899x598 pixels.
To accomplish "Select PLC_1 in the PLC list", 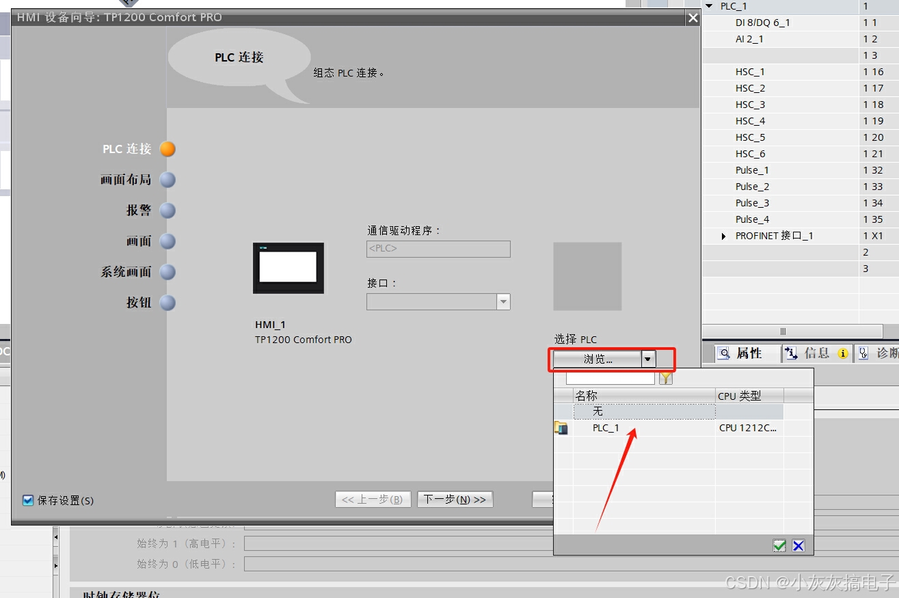I will point(606,428).
